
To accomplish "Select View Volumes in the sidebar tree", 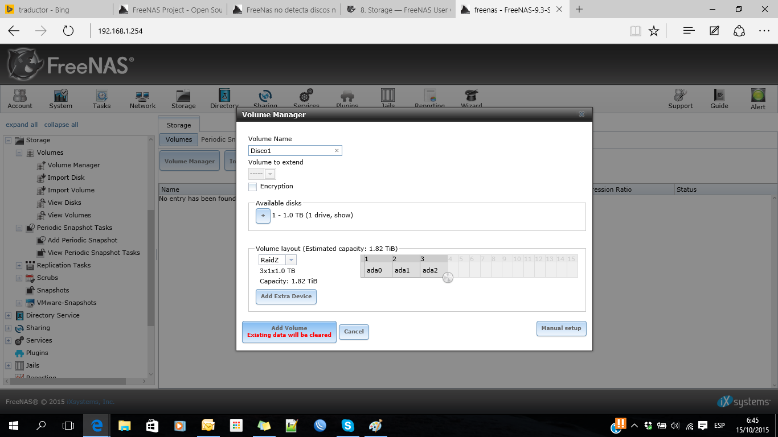I will tap(69, 215).
